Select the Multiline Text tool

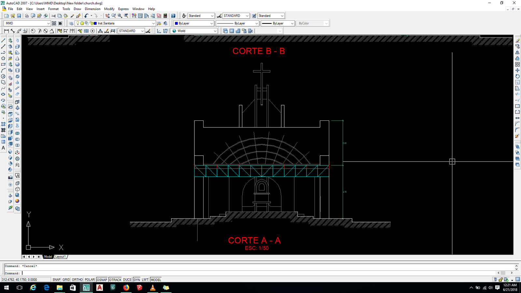coord(3,148)
